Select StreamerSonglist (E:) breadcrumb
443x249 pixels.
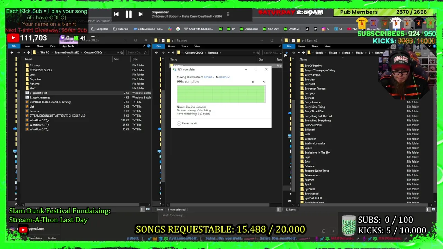66,53
